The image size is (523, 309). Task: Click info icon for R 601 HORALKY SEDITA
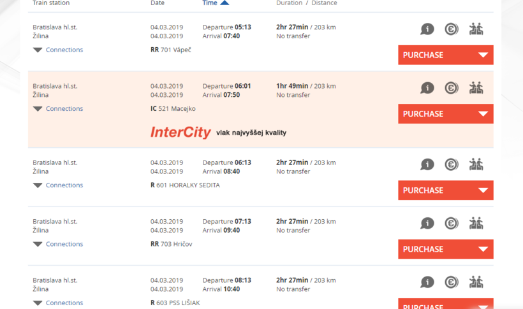[x=427, y=164]
